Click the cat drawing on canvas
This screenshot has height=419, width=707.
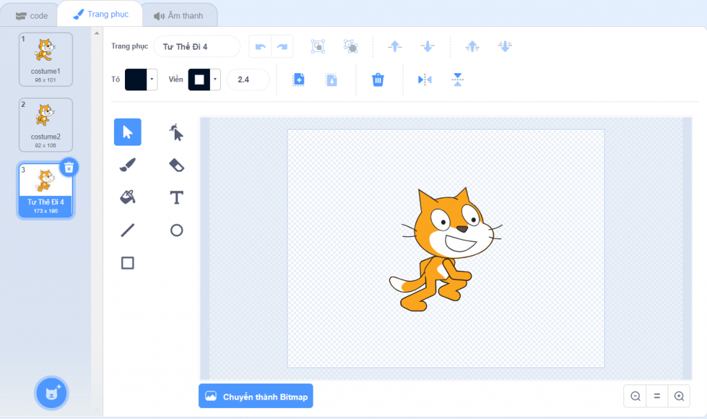[445, 249]
